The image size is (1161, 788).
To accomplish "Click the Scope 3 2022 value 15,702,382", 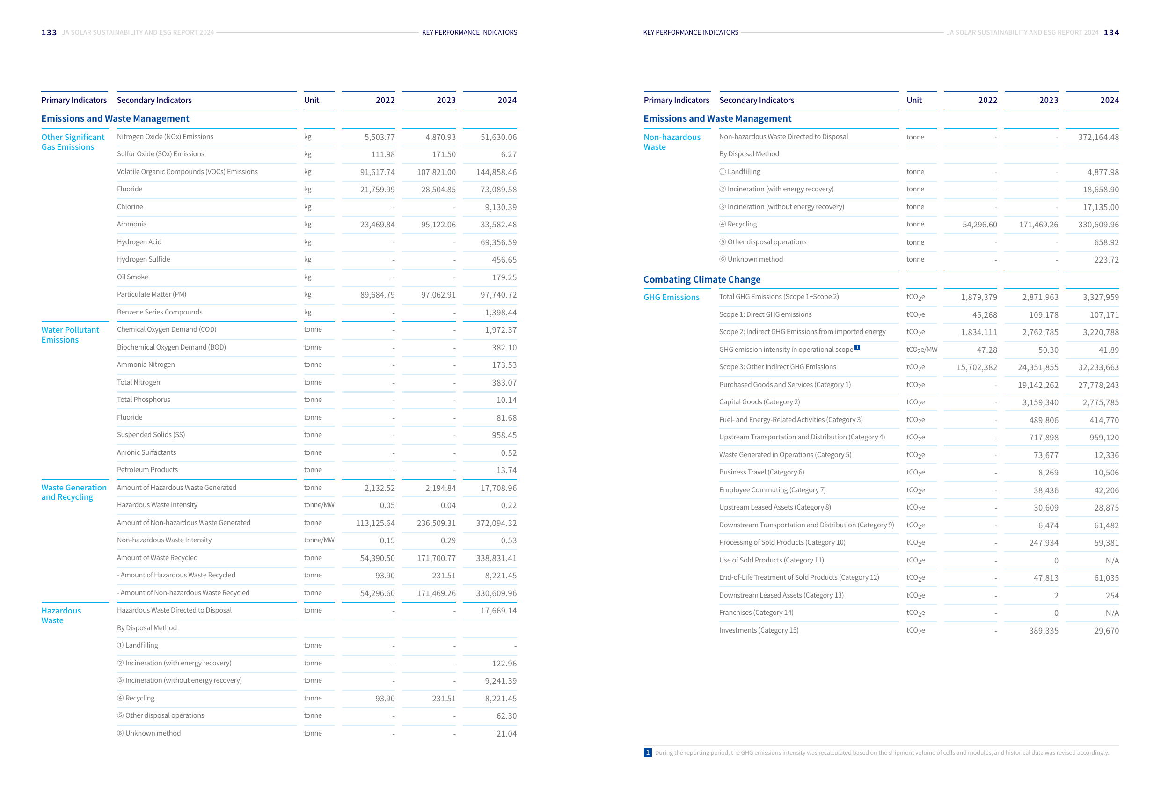I will pos(977,367).
